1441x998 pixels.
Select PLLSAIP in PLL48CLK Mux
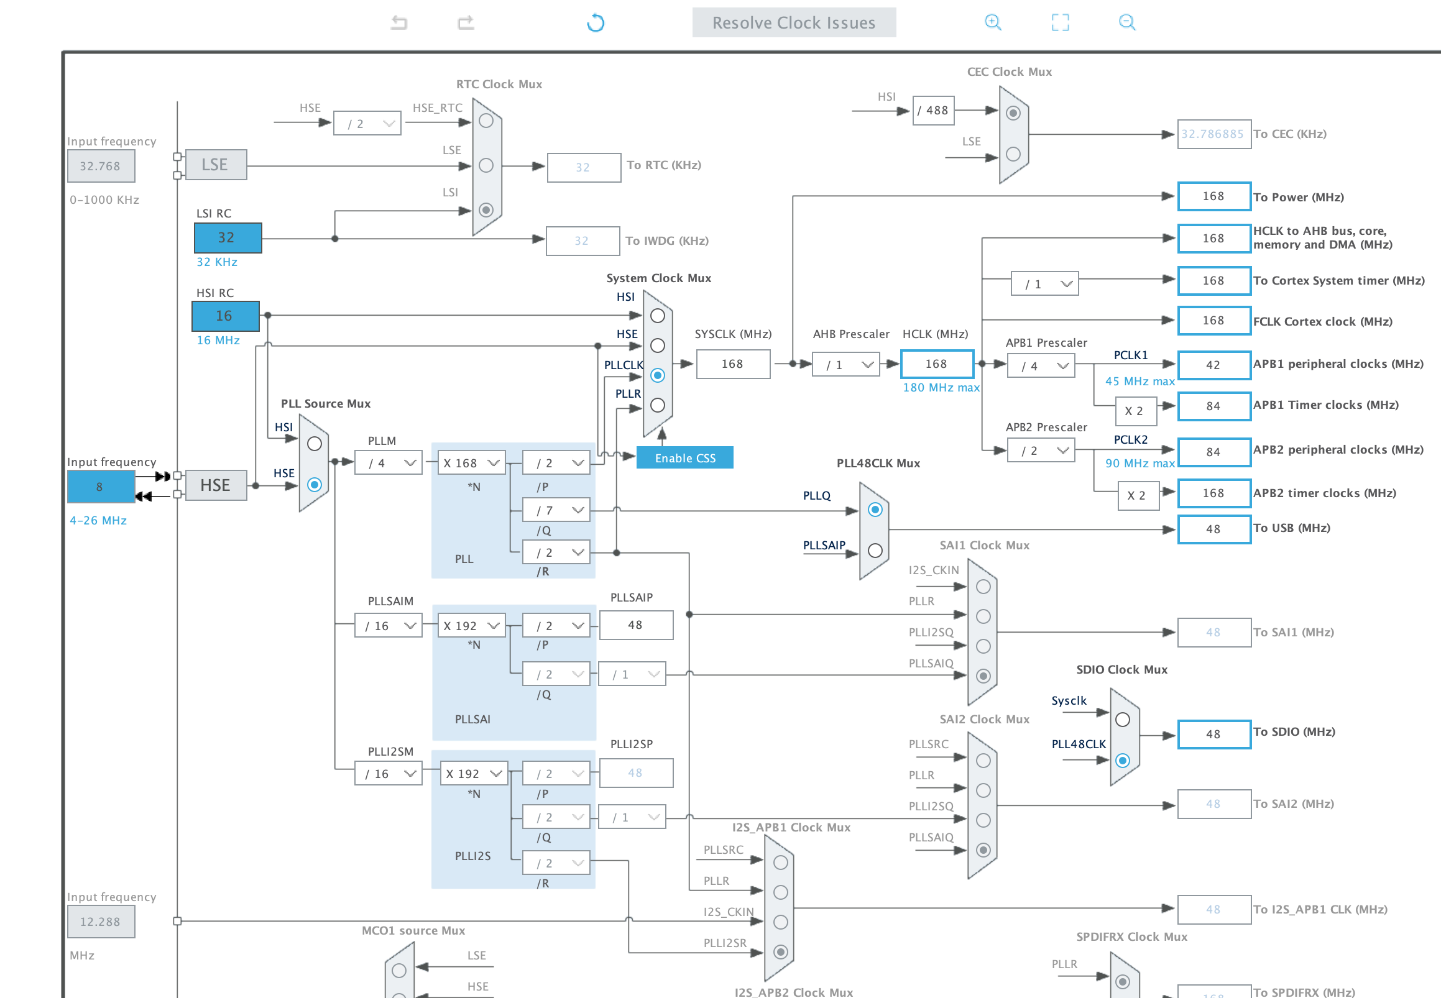875,551
